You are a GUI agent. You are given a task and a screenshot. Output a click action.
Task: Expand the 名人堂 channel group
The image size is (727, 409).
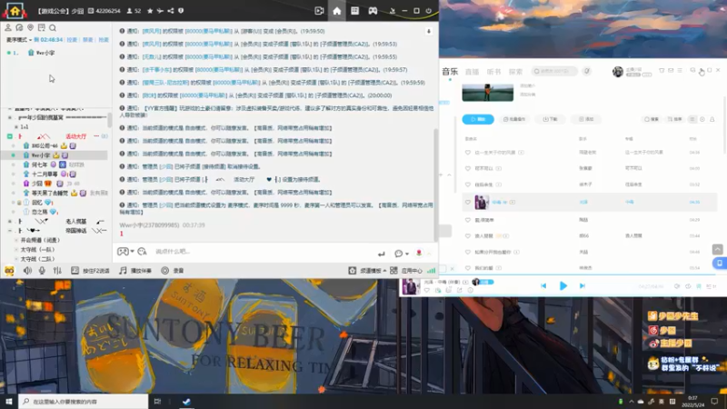coord(10,221)
